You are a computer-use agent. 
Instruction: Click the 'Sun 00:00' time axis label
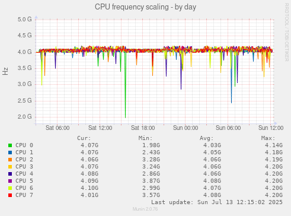[x=186, y=128]
